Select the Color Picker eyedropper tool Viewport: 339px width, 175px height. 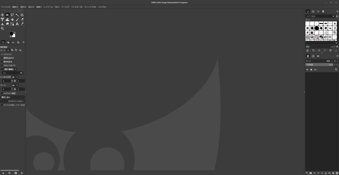click(22, 24)
